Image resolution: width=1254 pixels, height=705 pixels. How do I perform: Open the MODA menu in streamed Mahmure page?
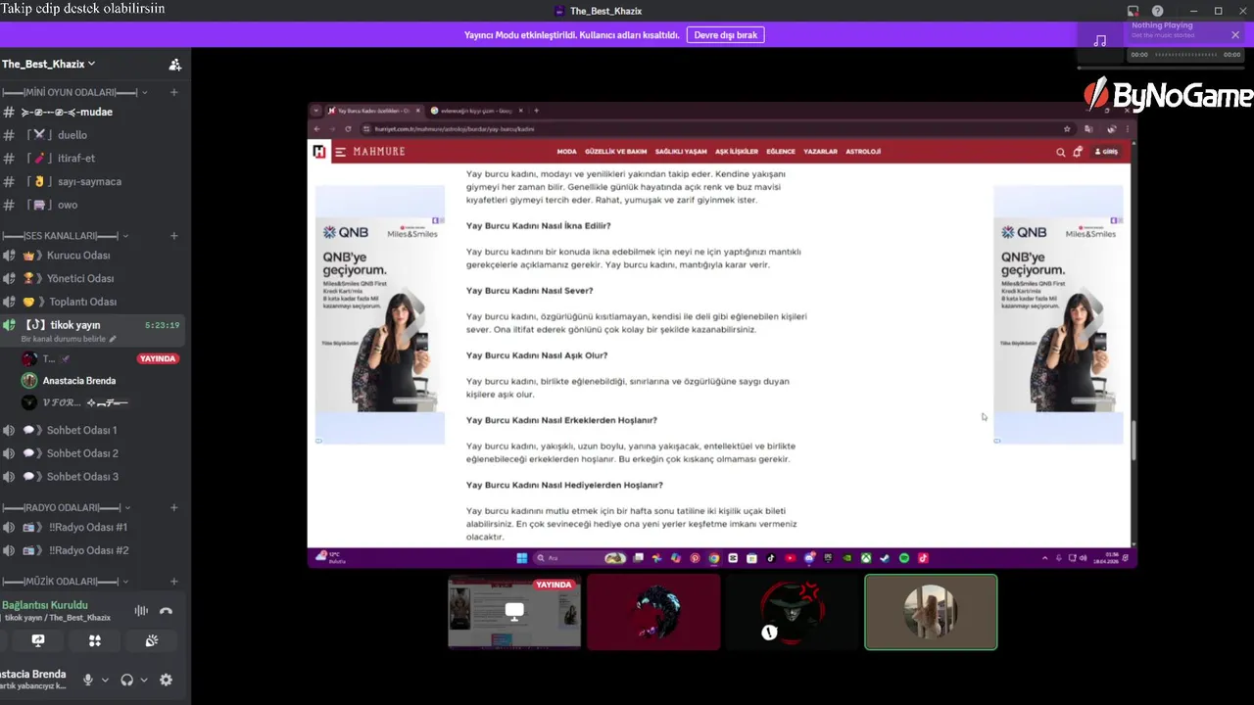pyautogui.click(x=566, y=152)
